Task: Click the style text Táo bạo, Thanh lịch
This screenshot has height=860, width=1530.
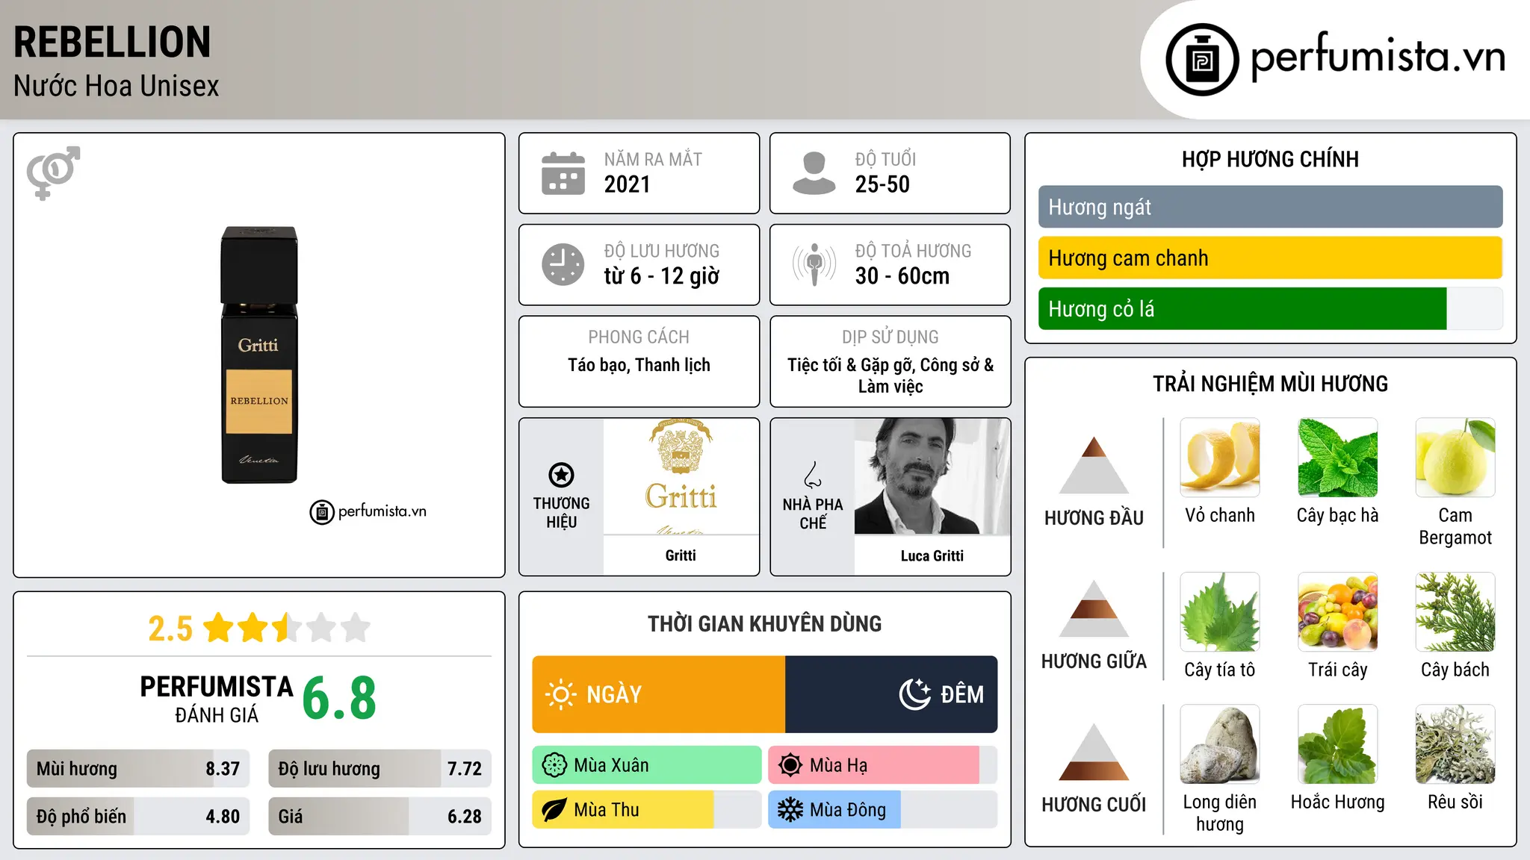Action: 639,365
